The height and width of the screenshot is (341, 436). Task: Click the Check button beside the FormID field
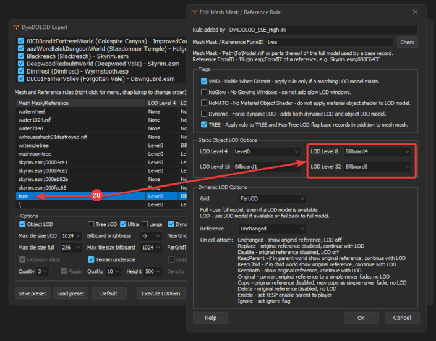click(407, 42)
